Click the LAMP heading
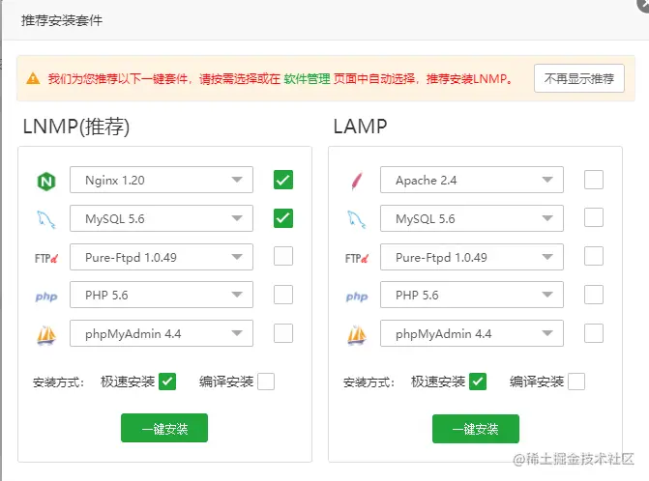Viewport: 649px width, 481px height. pyautogui.click(x=360, y=126)
